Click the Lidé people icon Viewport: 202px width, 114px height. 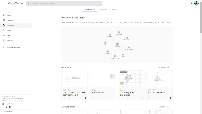point(4,35)
